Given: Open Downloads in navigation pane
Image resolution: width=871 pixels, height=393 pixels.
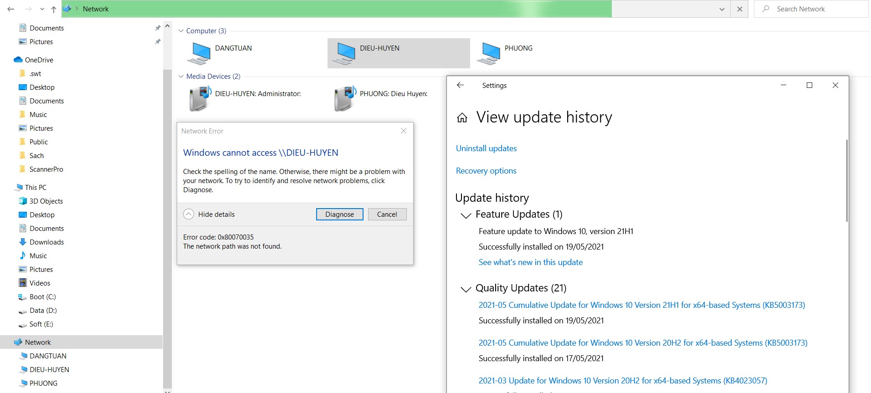Looking at the screenshot, I should coord(41,242).
